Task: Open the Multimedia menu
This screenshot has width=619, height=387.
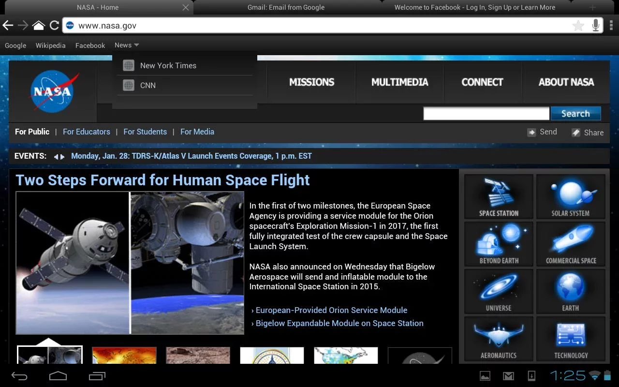Action: point(399,82)
